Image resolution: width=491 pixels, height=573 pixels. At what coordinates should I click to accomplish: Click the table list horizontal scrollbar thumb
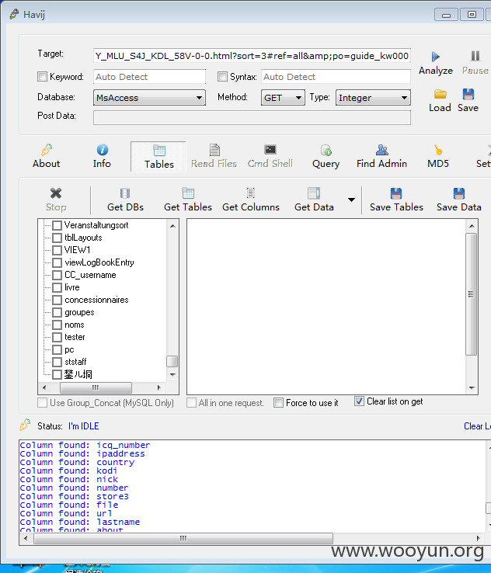[96, 387]
